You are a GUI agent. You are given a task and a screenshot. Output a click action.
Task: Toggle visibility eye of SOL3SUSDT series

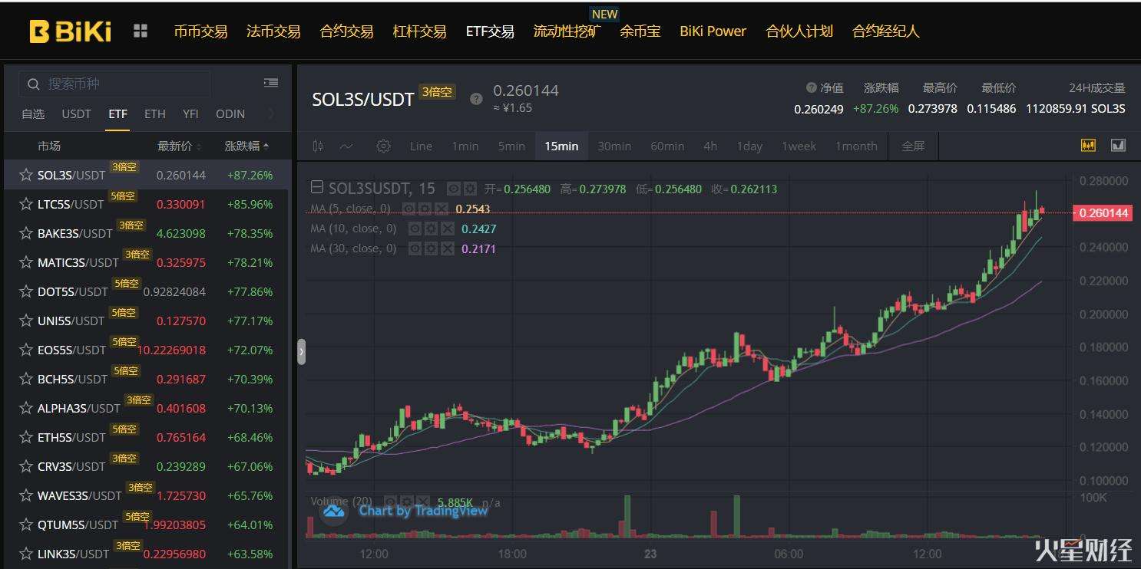[x=454, y=189]
